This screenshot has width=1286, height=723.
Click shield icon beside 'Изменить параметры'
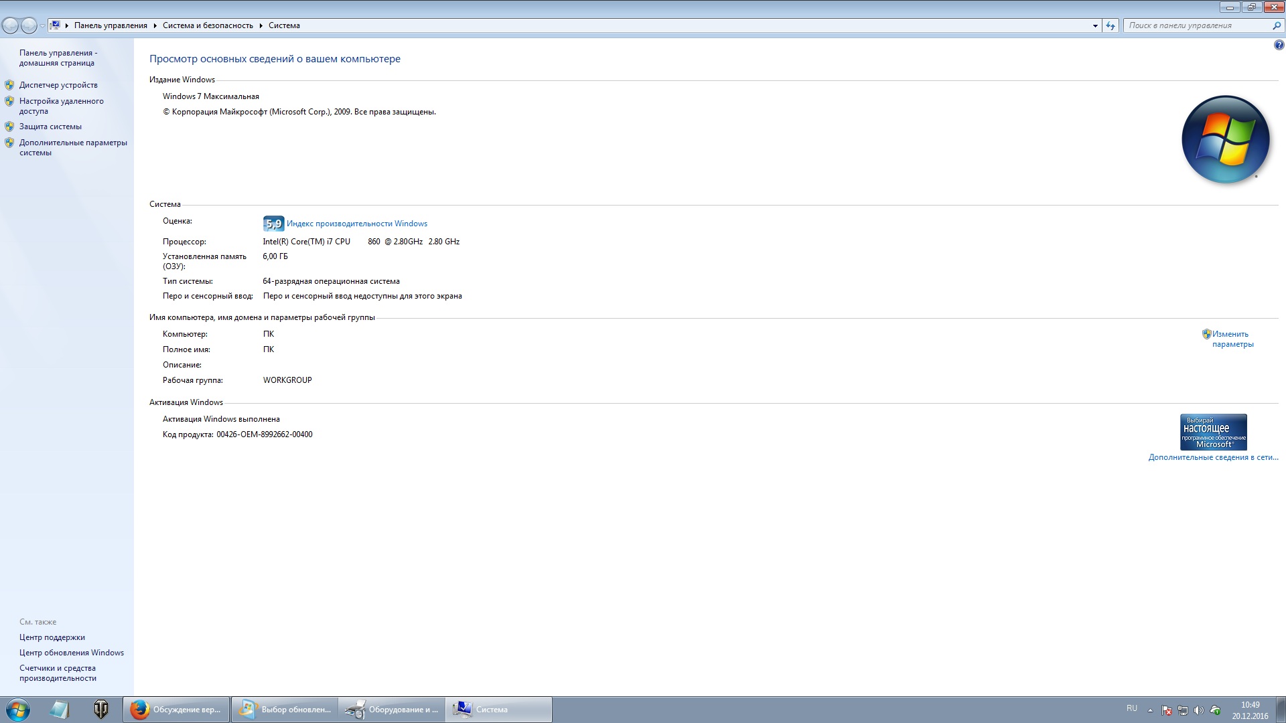(1206, 333)
